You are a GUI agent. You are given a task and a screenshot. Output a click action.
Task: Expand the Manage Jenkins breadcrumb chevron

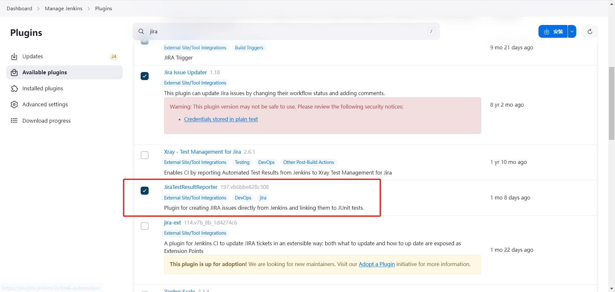pos(89,9)
